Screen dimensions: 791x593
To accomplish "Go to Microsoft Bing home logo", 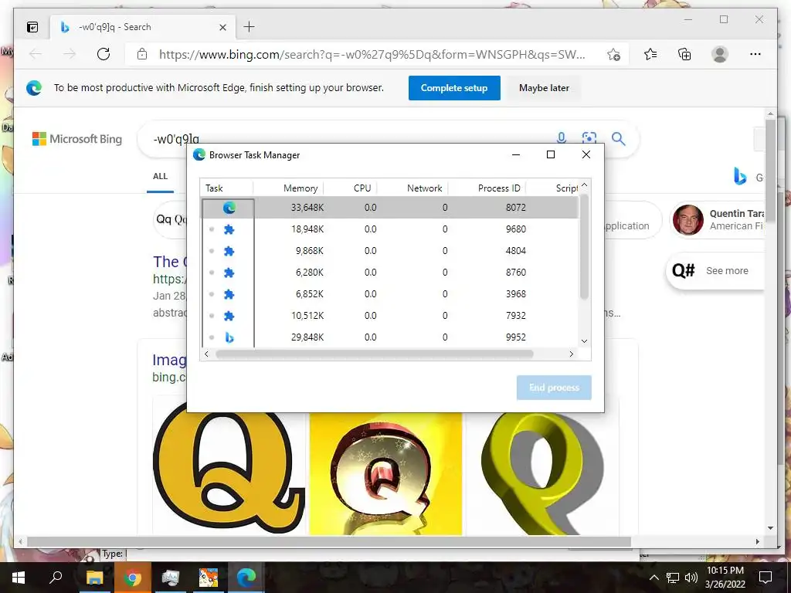I will (77, 139).
